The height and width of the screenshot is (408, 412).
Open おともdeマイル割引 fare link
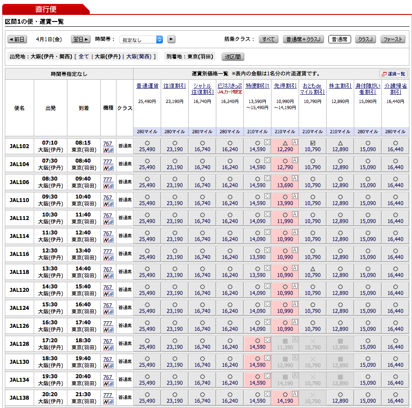313,89
